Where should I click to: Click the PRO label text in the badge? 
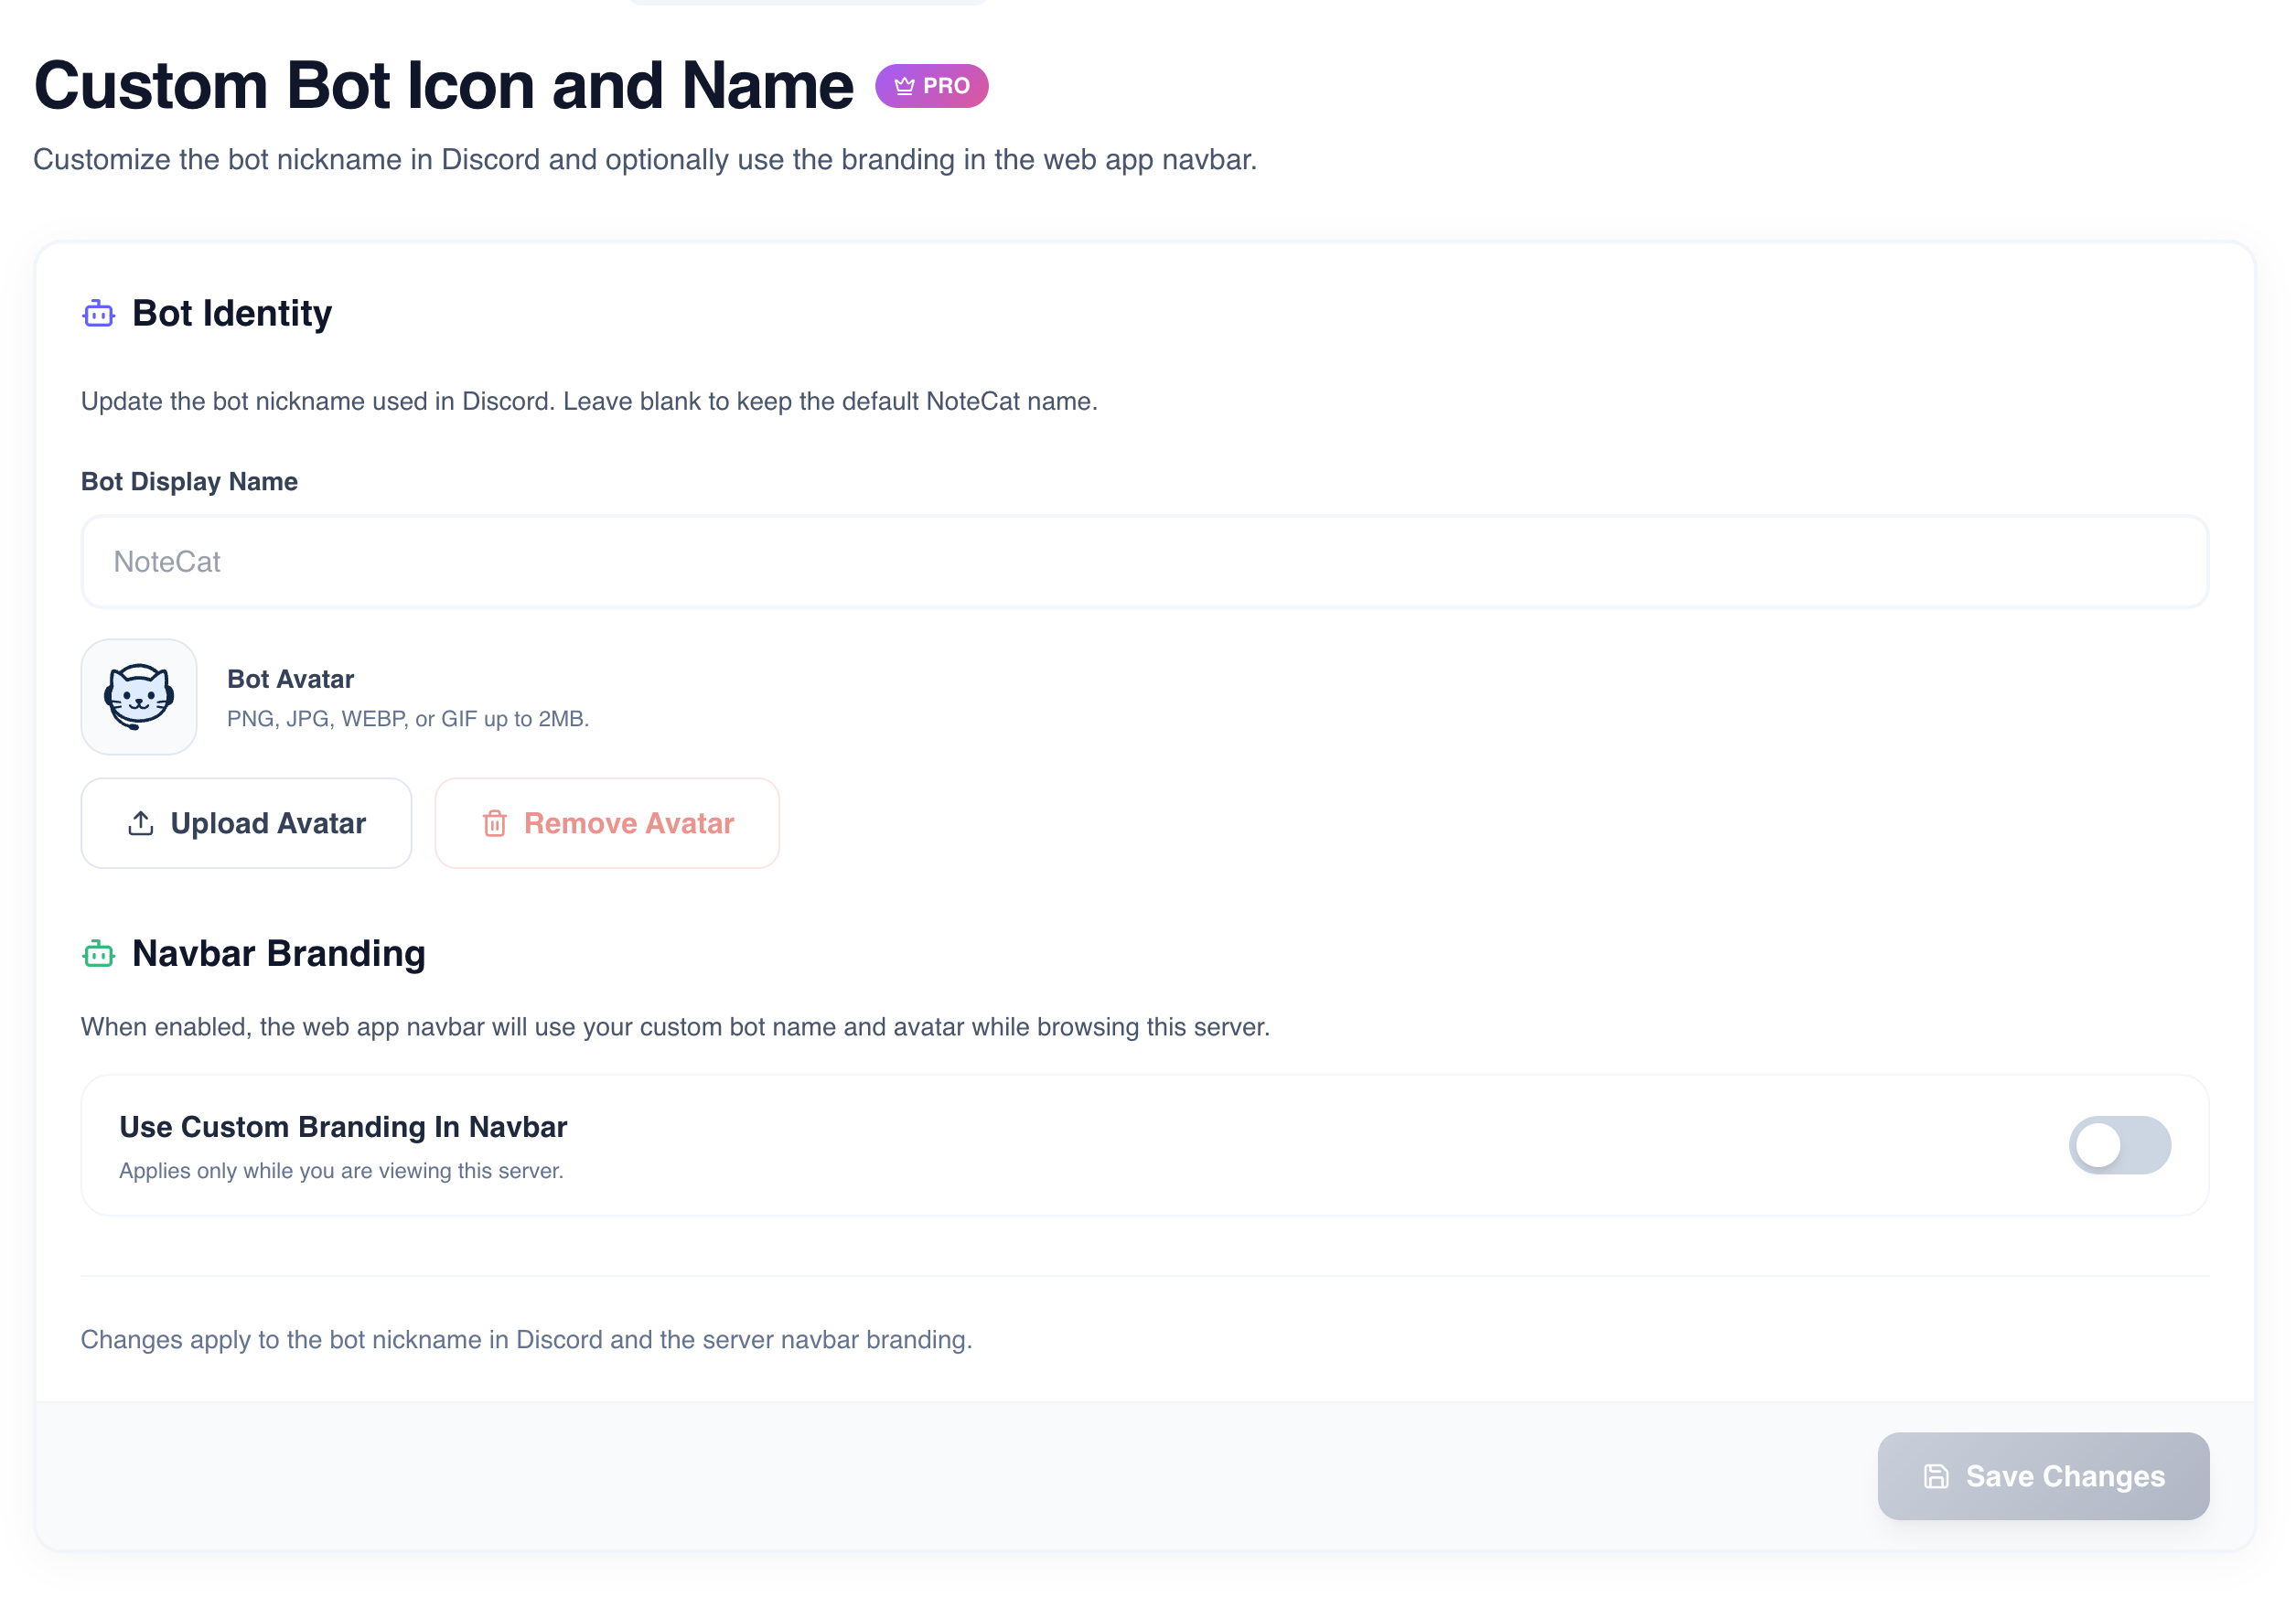pyautogui.click(x=946, y=86)
